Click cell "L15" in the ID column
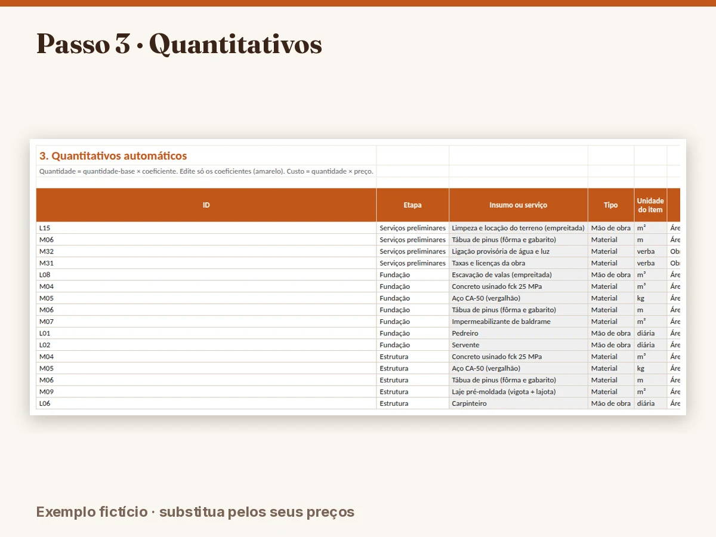 tap(206, 228)
